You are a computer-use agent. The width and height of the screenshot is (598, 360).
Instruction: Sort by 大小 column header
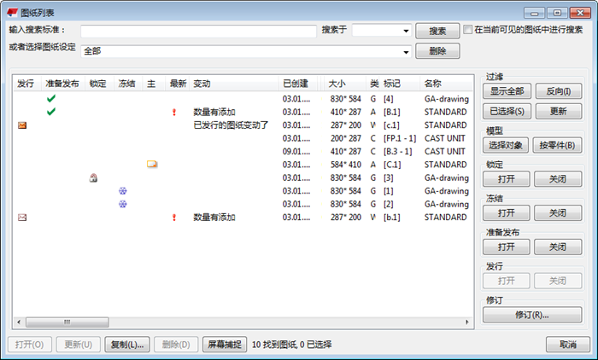345,84
